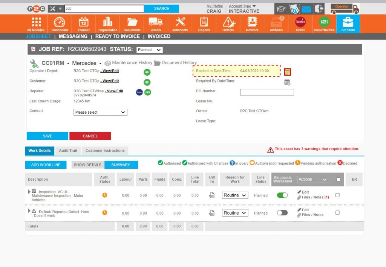The image size is (386, 267).
Task: Open Bill To icon for Defect line
Action: tap(212, 213)
